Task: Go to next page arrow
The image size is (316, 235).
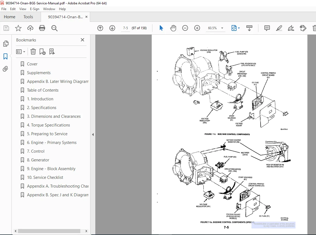Action: pyautogui.click(x=112, y=28)
